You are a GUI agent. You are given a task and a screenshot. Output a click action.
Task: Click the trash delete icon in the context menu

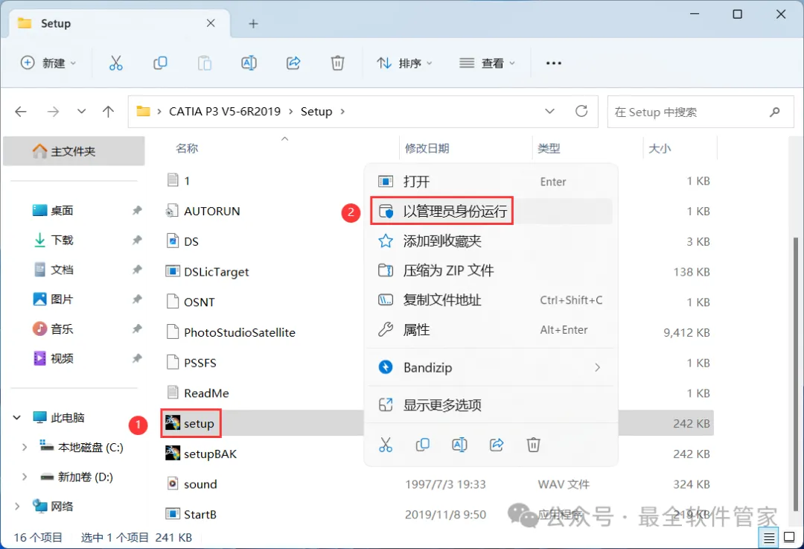tap(533, 445)
